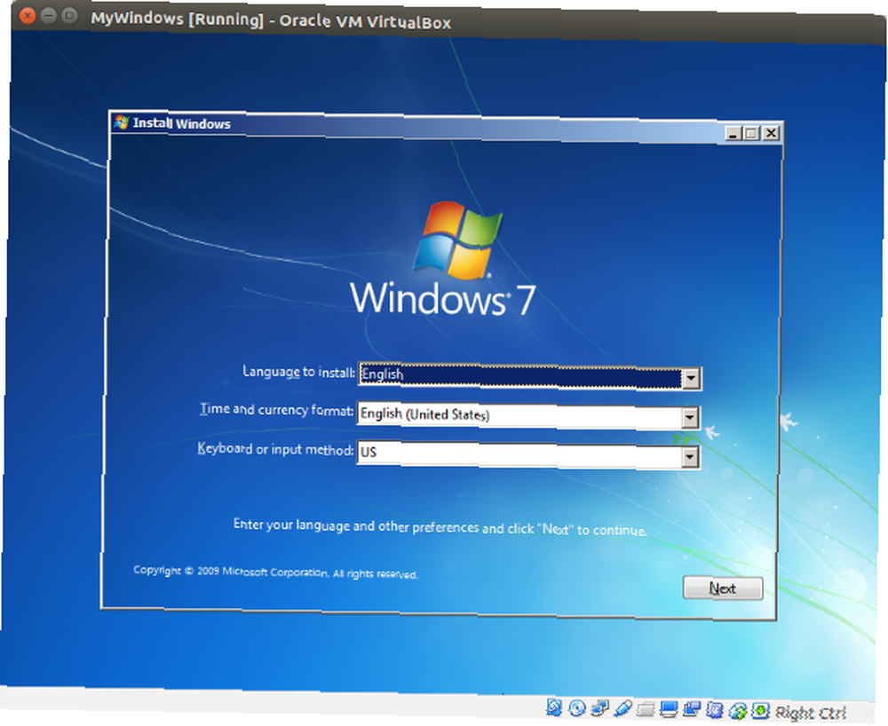
Task: Click the mouse integration status icon
Action: pyautogui.click(x=737, y=711)
